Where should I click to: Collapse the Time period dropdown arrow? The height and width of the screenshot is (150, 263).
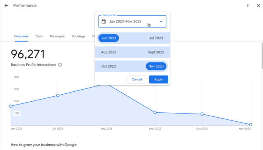click(x=161, y=21)
